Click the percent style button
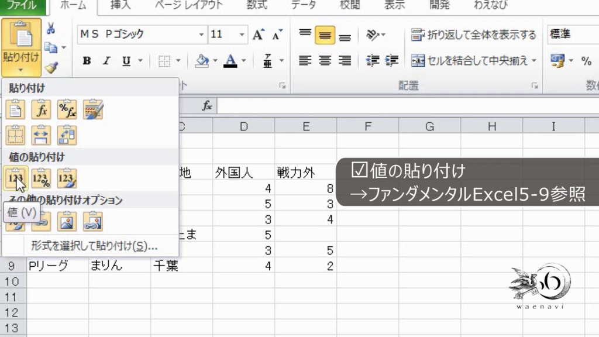Image resolution: width=599 pixels, height=337 pixels. (x=586, y=60)
